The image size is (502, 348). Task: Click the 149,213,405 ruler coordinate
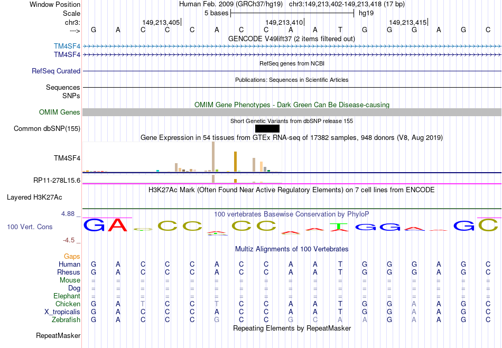161,22
